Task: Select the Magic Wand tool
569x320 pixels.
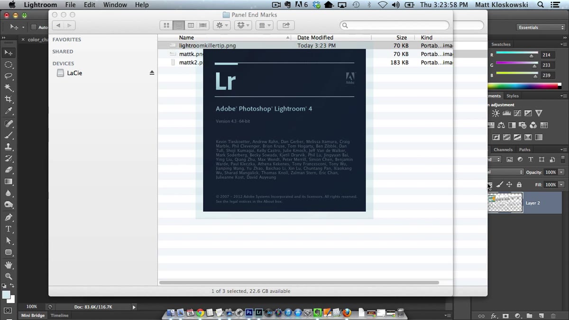Action: tap(9, 88)
